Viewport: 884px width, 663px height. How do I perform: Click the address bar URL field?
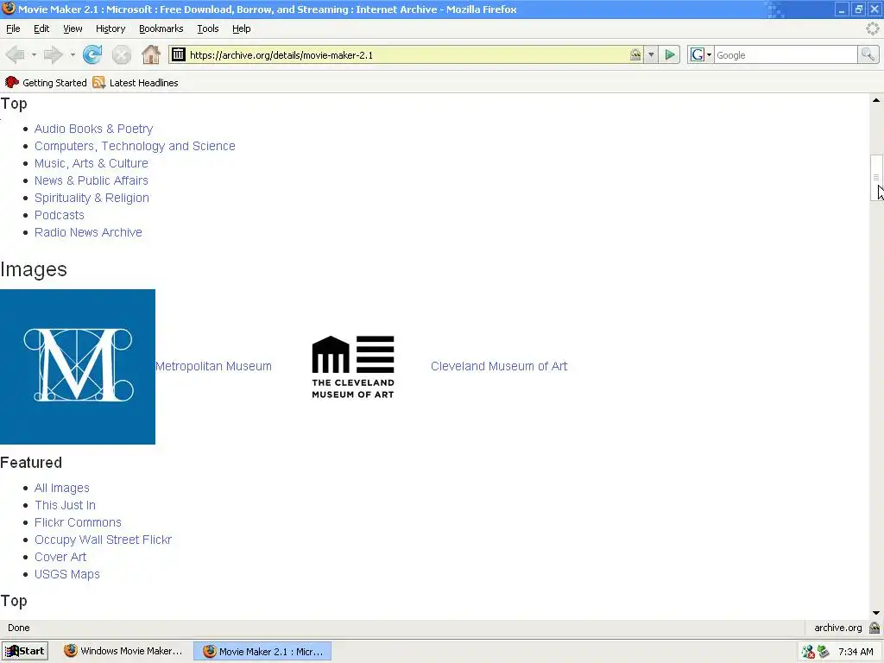click(406, 54)
